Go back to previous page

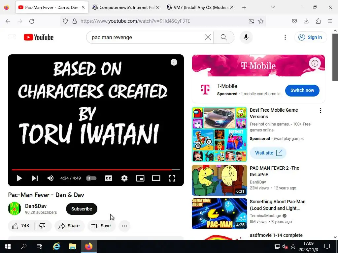[x=8, y=21]
